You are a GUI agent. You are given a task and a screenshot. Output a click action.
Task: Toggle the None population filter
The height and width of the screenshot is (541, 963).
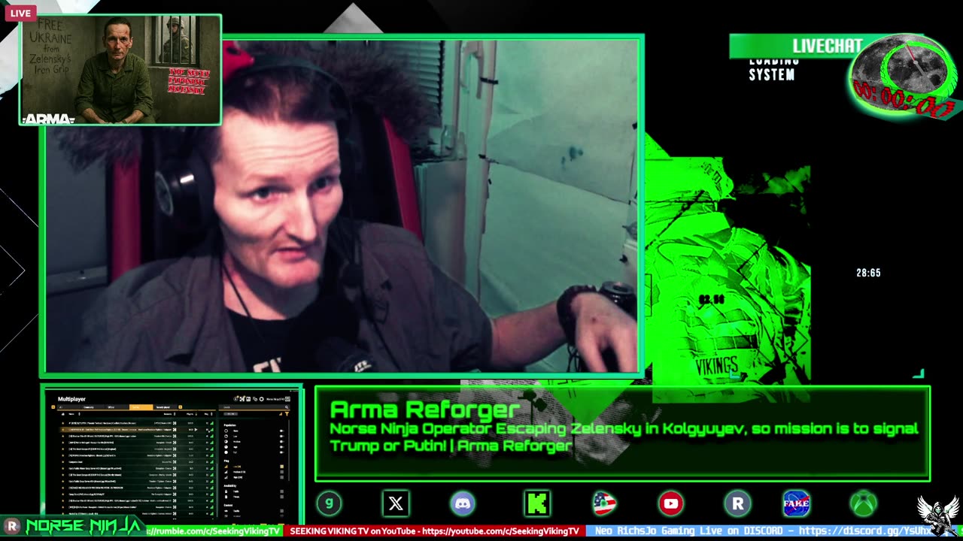[282, 431]
